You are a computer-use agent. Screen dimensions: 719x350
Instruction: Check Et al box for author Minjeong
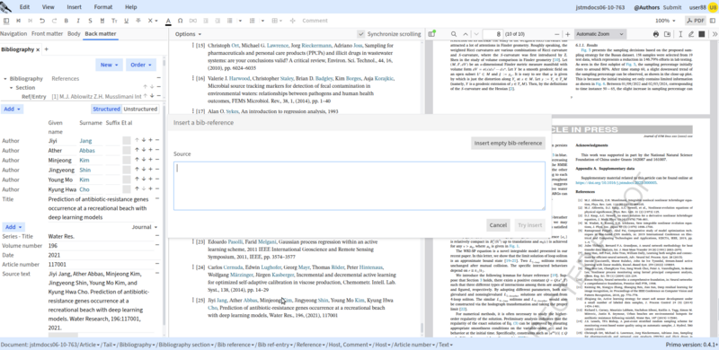[127, 160]
